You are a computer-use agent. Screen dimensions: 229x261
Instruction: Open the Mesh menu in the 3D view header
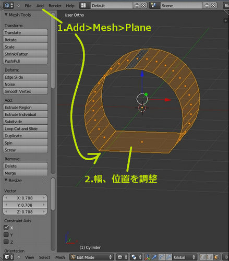pos(60,257)
